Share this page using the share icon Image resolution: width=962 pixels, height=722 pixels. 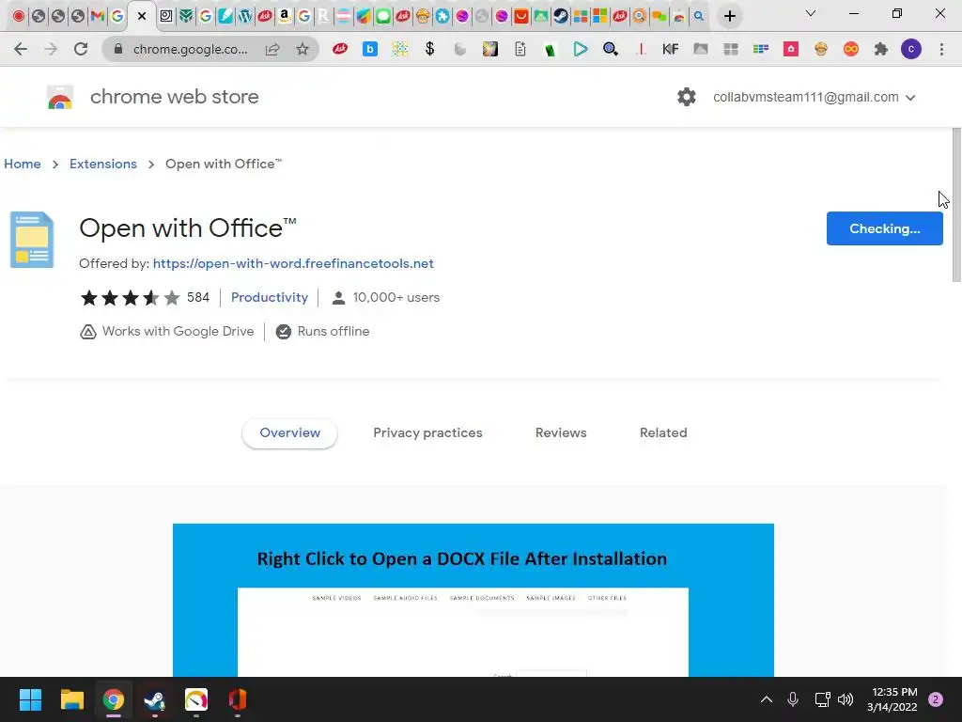[272, 49]
